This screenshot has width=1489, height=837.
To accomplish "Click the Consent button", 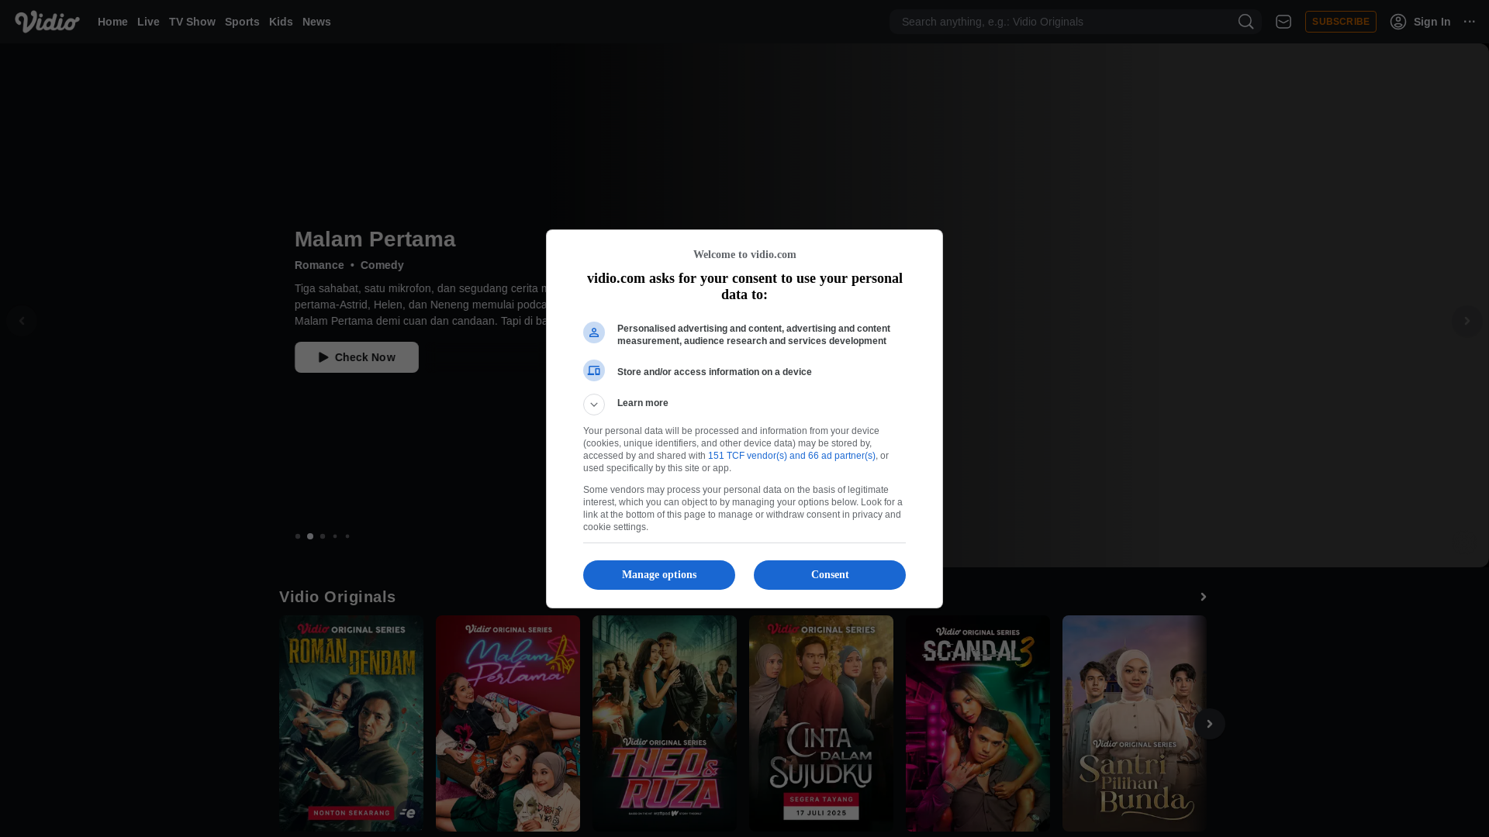I will [830, 575].
